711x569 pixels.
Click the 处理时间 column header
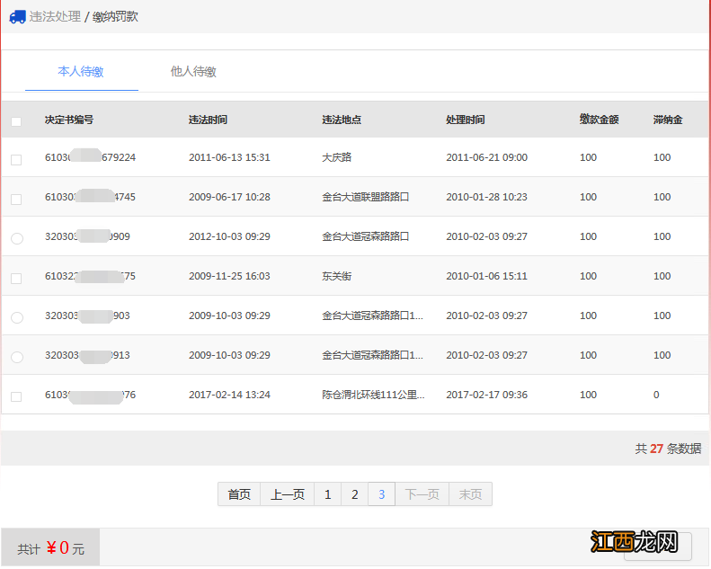(x=466, y=120)
